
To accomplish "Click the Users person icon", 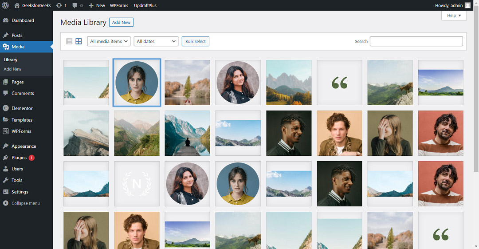I will pyautogui.click(x=5, y=169).
